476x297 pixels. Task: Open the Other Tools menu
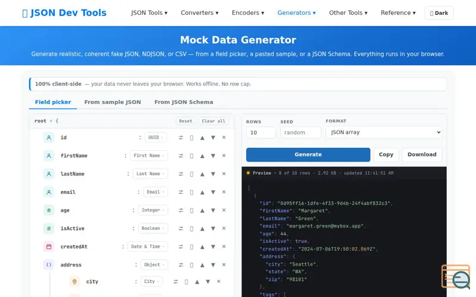pyautogui.click(x=348, y=13)
